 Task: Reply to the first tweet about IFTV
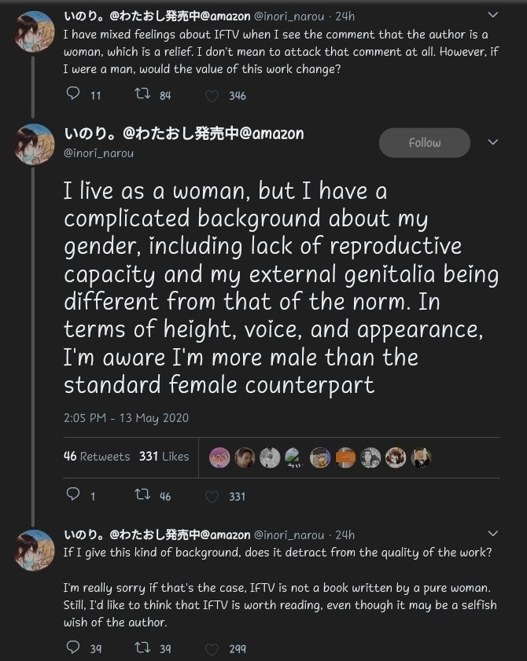click(73, 95)
